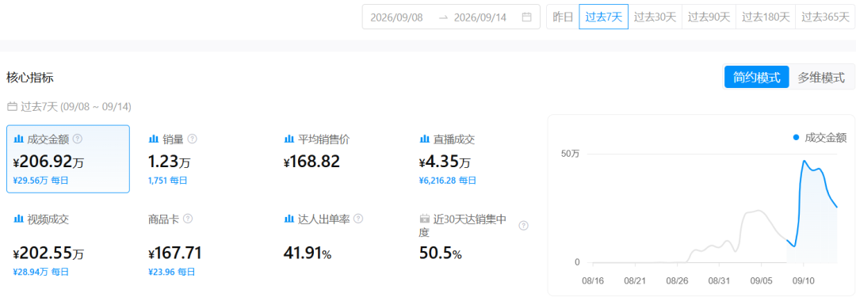
Task: Switch to 过去180天 range
Action: [x=766, y=17]
